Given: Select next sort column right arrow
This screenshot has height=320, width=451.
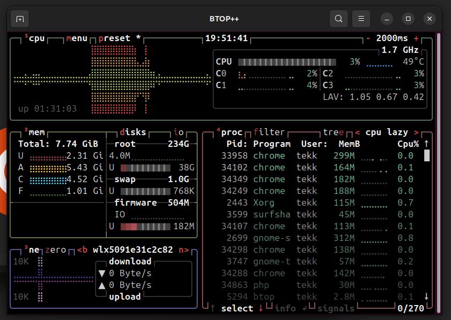Looking at the screenshot, I should (416, 132).
